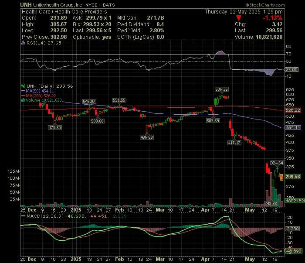Click the red down-arrow change indicator

click(x=239, y=18)
